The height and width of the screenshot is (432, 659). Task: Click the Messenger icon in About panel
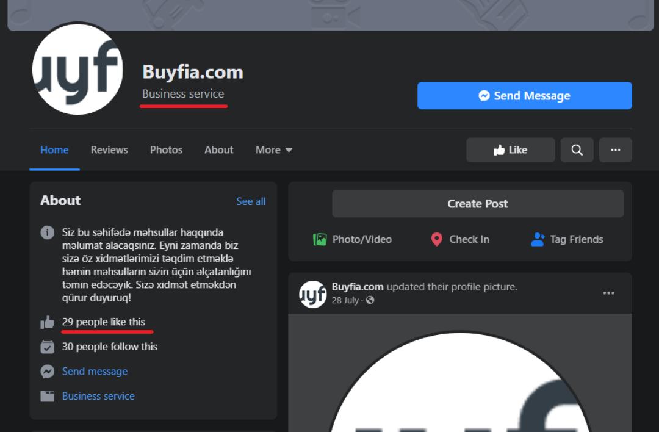48,372
